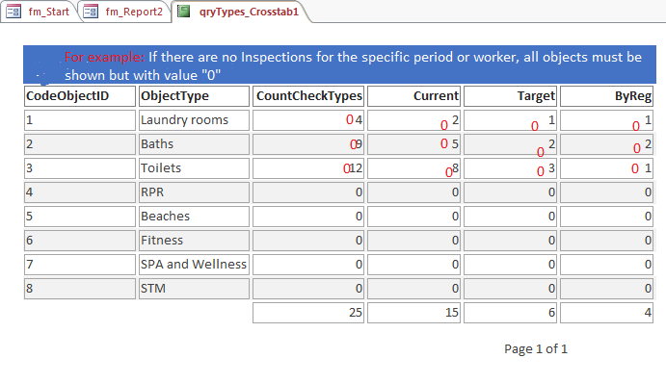
Task: Click CountCheckTypes cell in RPR row
Action: (308, 192)
